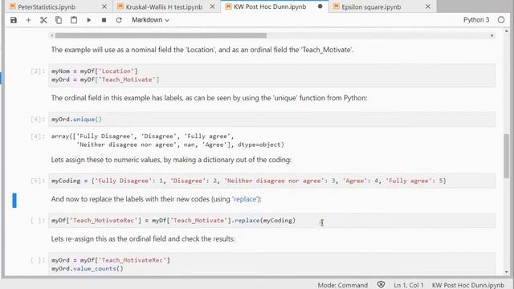Close the Epsilon square.ipynb tab
The height and width of the screenshot is (289, 514).
[x=428, y=6]
